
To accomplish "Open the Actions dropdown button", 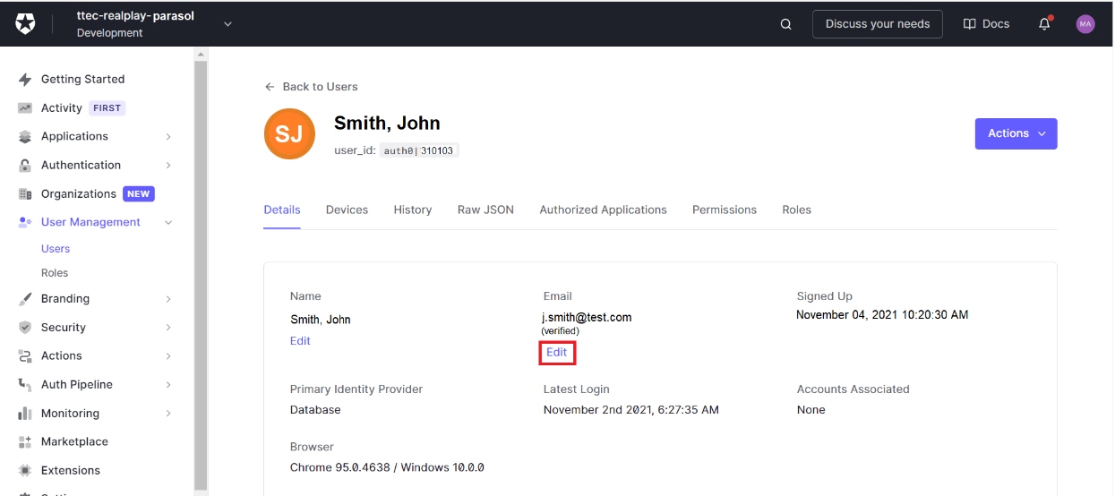I will 1016,133.
